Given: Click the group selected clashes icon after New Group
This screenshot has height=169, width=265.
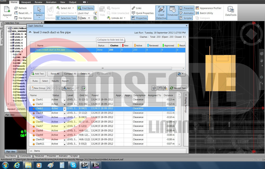Looking at the screenshot, I should coord(49,88).
